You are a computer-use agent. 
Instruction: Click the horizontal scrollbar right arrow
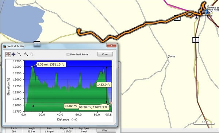[x=217, y=130]
